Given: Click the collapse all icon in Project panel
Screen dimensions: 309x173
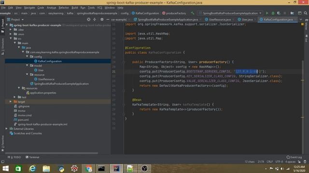Looking at the screenshot, I should tap(95, 19).
